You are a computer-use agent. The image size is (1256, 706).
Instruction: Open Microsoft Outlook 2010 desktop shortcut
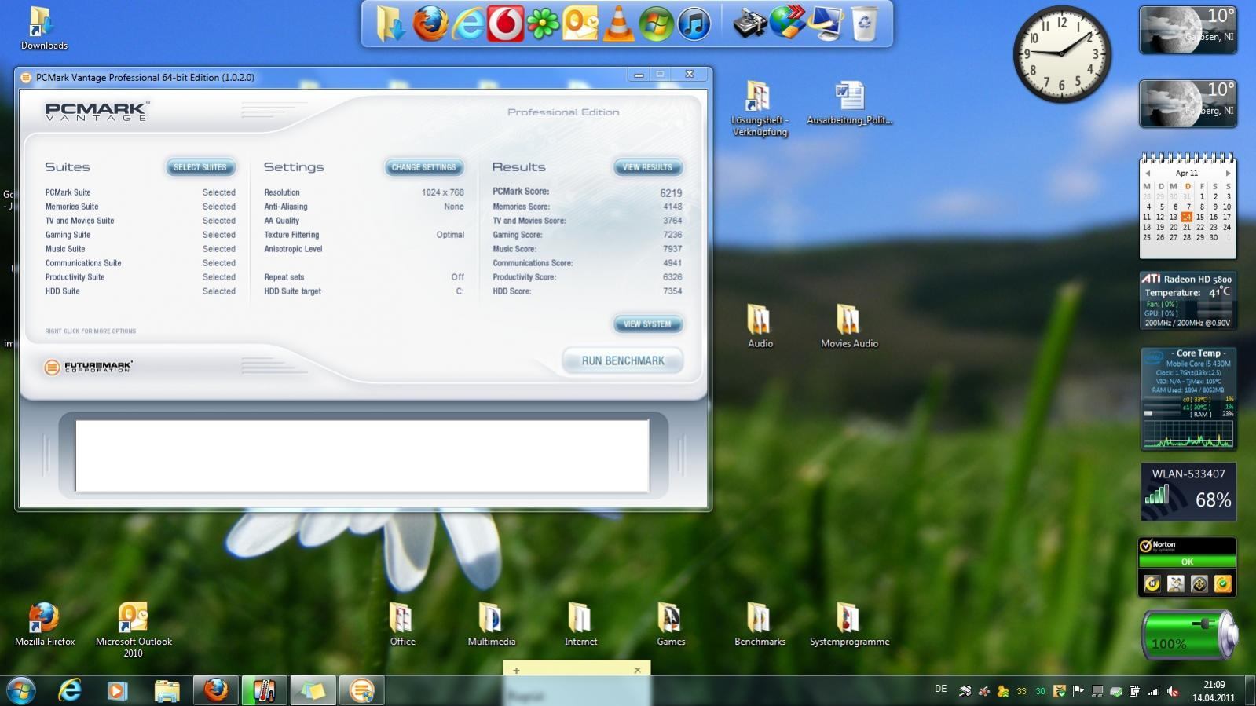(134, 630)
